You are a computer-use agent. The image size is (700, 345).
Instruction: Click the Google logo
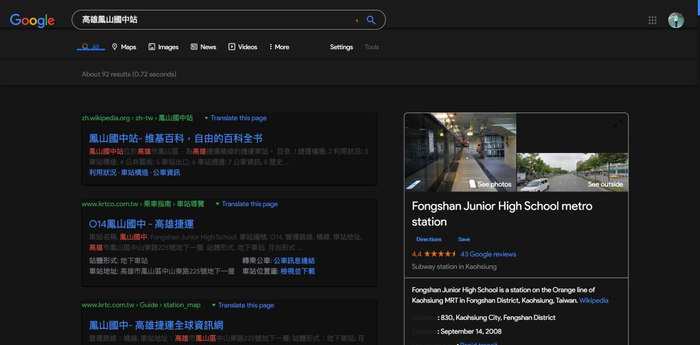click(x=32, y=20)
